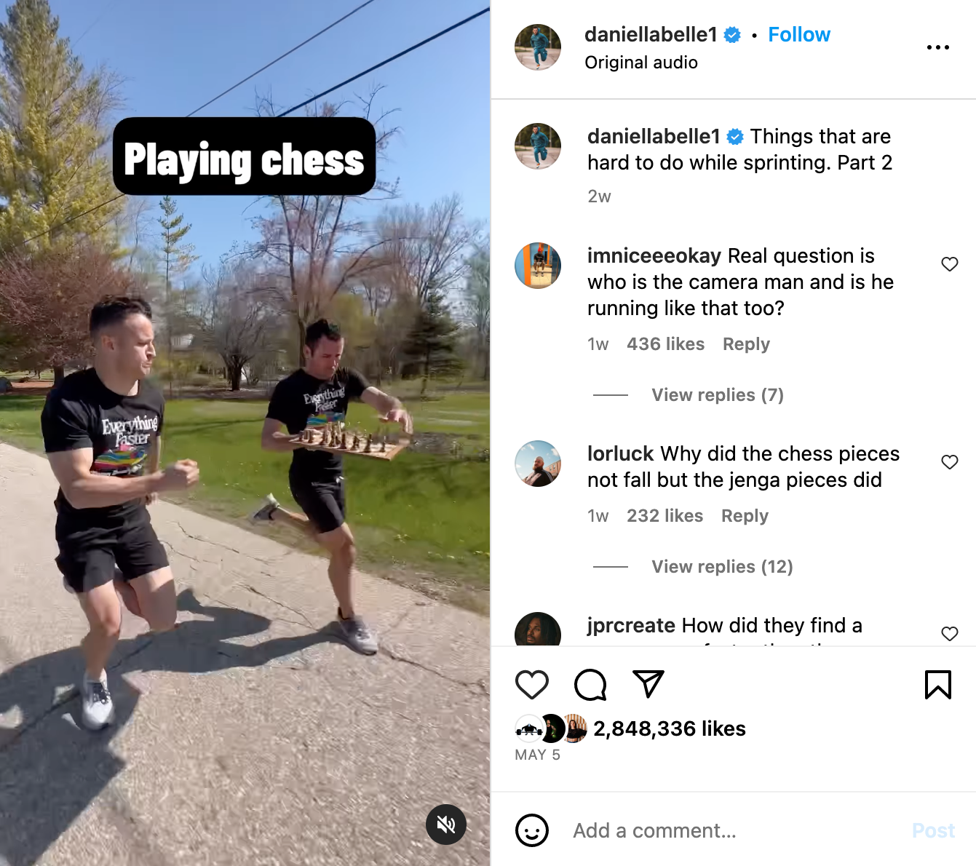Reply to lorluck's comment
The height and width of the screenshot is (866, 976).
pyautogui.click(x=745, y=516)
